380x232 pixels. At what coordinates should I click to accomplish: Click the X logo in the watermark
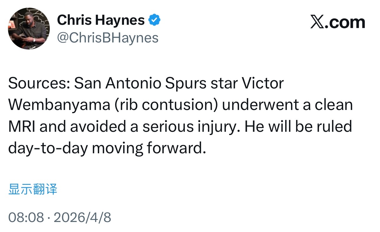coord(317,22)
